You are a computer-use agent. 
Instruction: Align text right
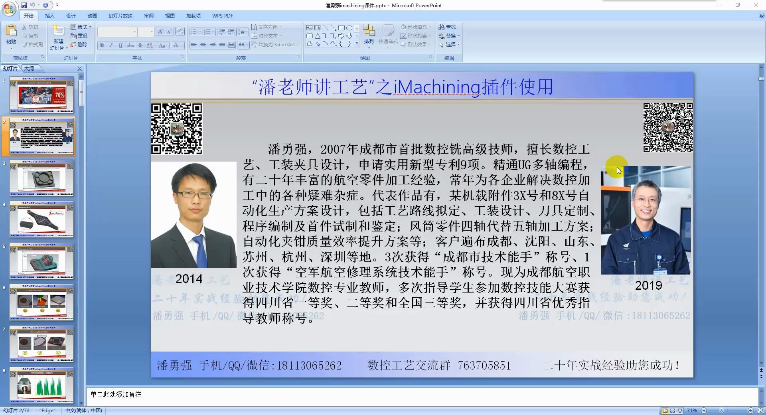[x=213, y=45]
